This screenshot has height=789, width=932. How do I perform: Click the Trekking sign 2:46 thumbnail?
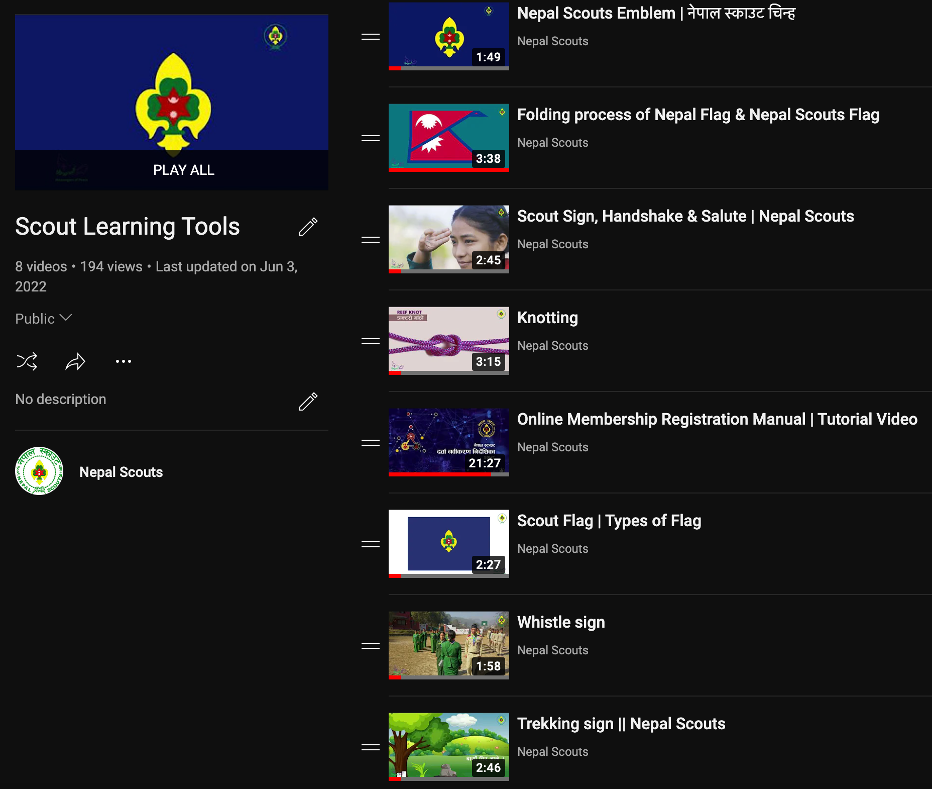[x=449, y=747]
